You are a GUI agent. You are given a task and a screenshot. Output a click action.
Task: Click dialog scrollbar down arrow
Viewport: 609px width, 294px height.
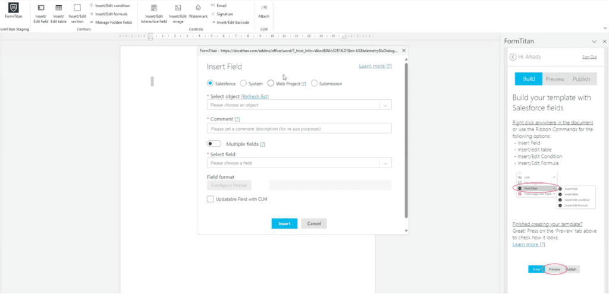pyautogui.click(x=406, y=231)
